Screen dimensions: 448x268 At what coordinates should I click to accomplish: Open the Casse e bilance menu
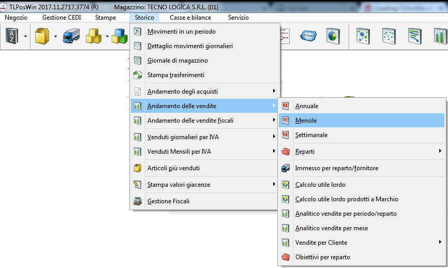pyautogui.click(x=190, y=18)
